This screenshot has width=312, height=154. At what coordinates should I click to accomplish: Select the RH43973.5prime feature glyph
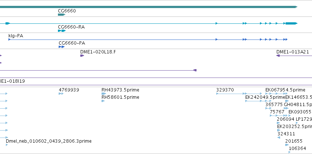[x=104, y=94]
